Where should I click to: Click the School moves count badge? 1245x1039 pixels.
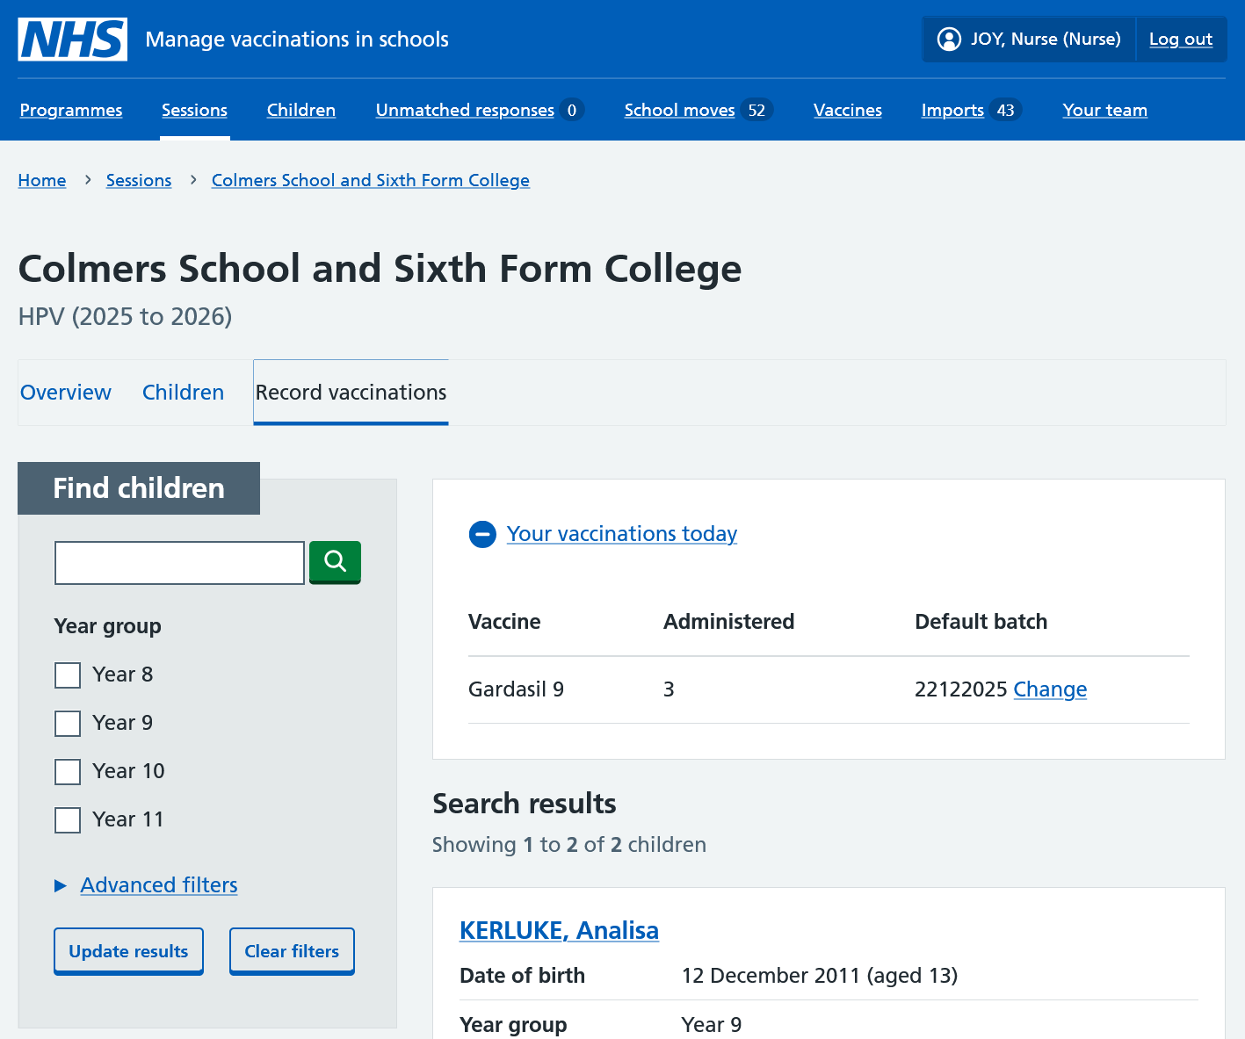756,111
